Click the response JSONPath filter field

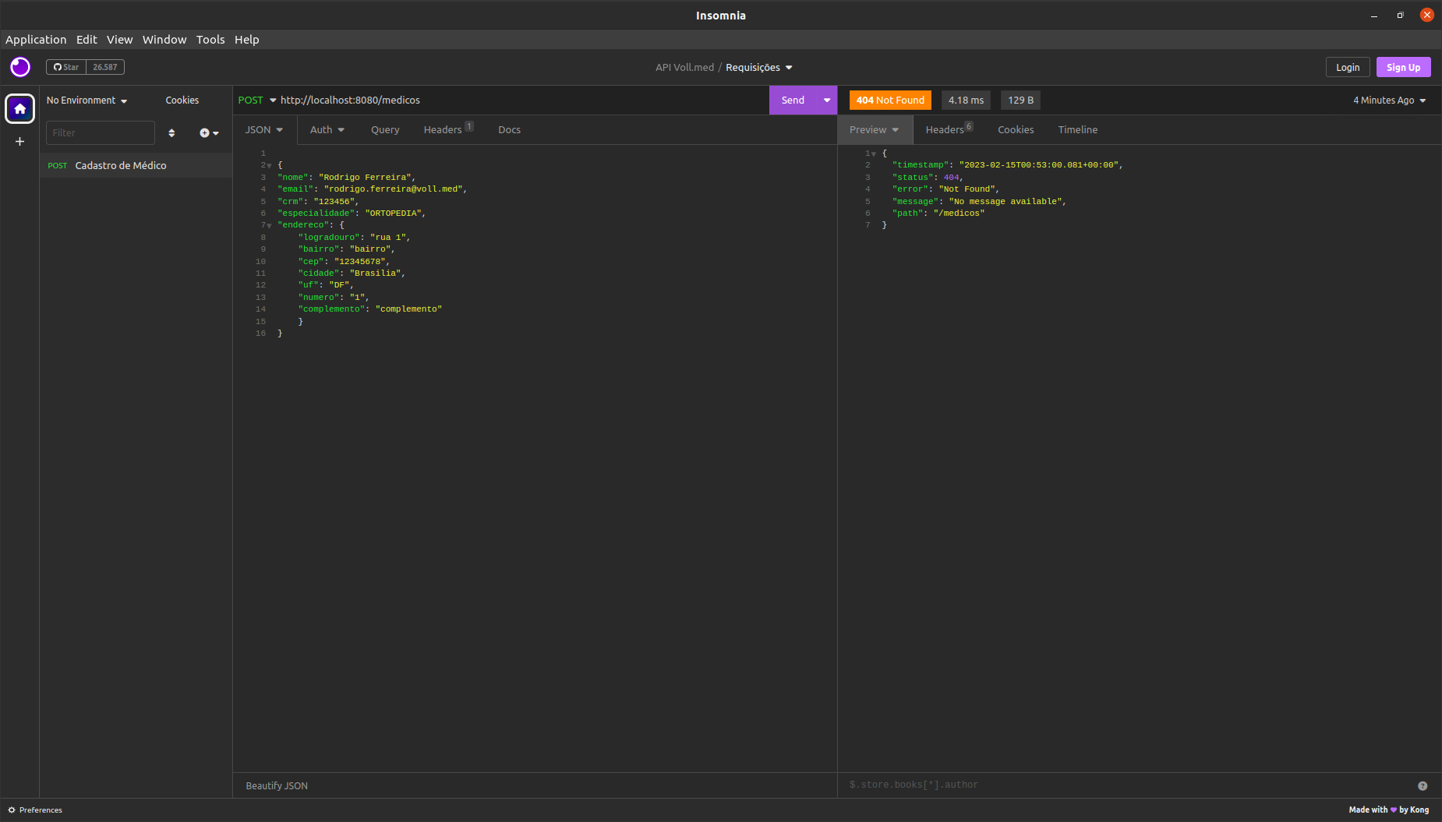click(1129, 785)
